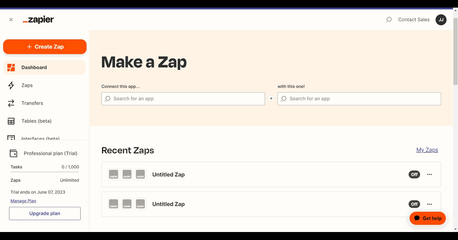Click the My Zaps link
This screenshot has height=240, width=458.
[427, 150]
